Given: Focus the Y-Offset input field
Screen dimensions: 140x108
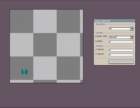Looking at the screenshot, I should tap(121, 55).
